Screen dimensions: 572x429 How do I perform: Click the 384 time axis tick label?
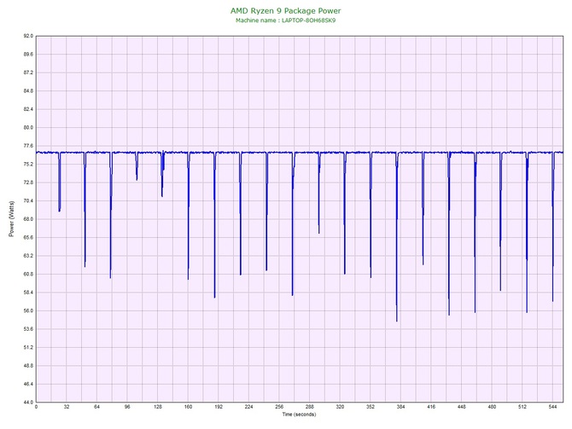point(400,407)
